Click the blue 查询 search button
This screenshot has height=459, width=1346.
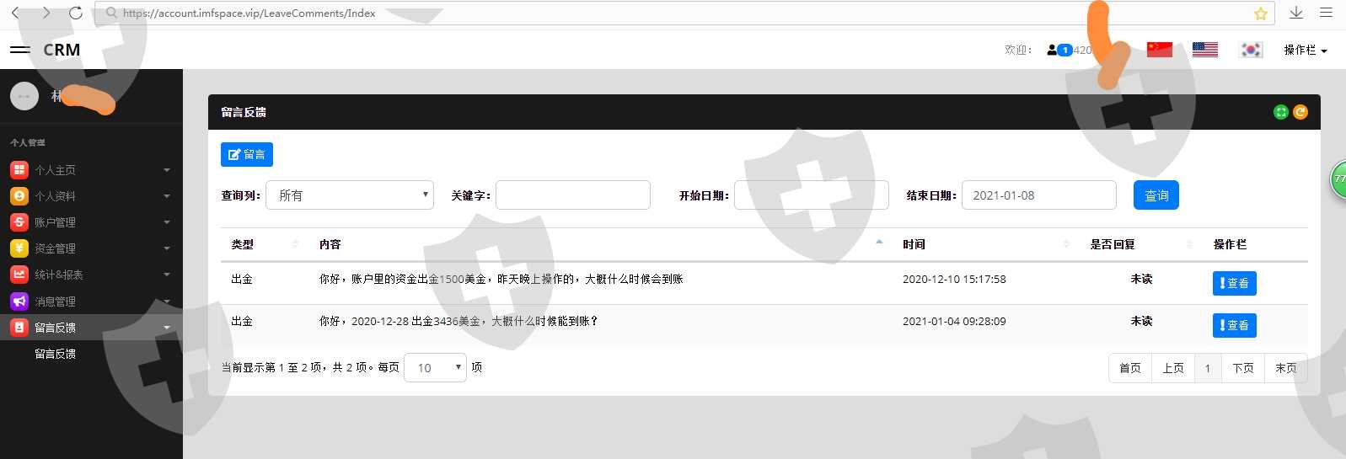click(1156, 195)
